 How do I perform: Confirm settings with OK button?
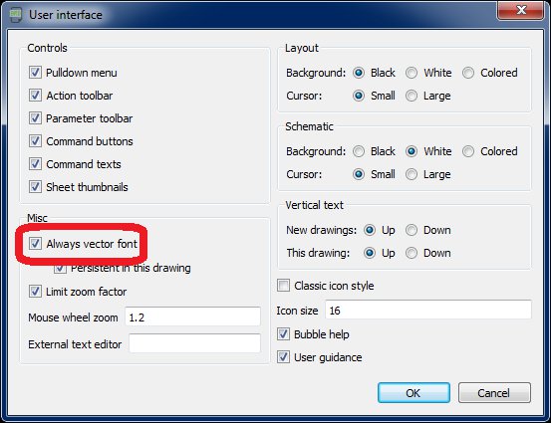[x=413, y=393]
